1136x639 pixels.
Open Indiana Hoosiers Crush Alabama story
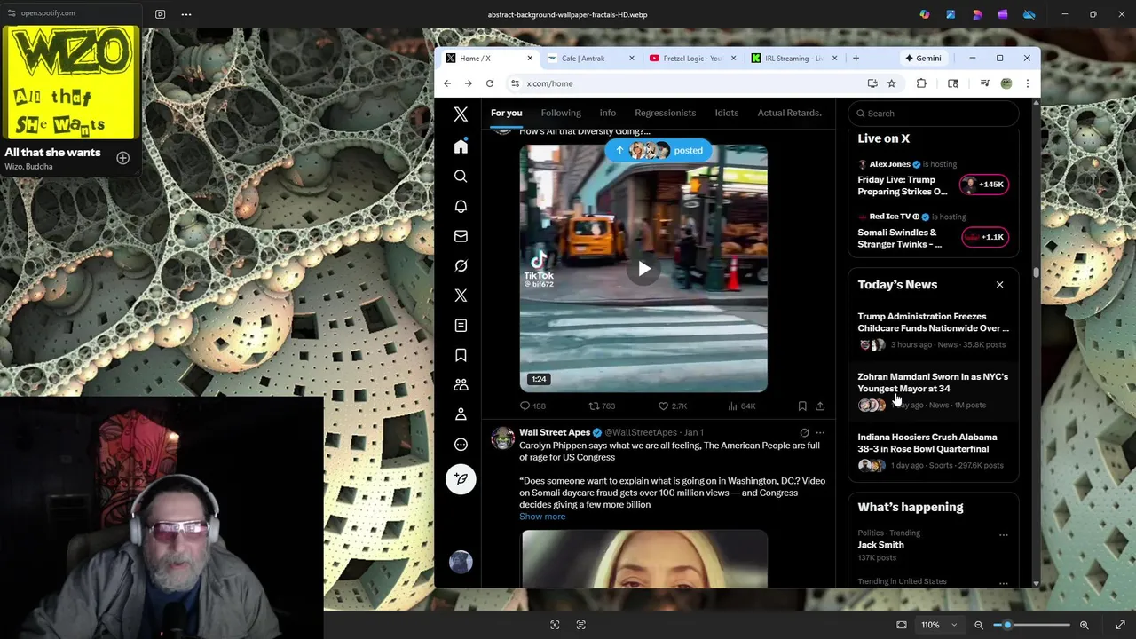pos(934,451)
